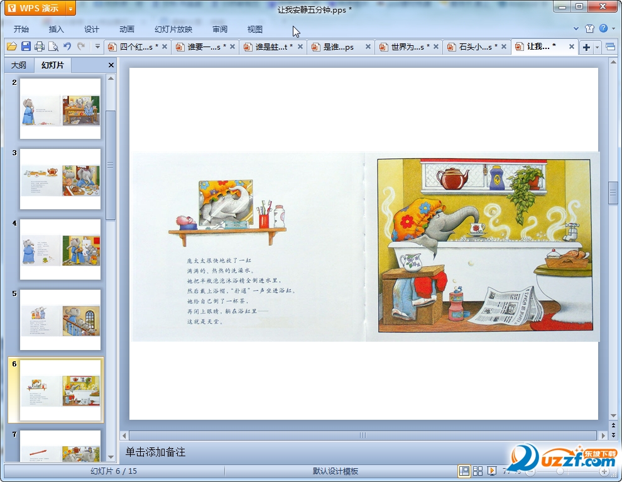
Task: Open the 视图 menu
Action: point(254,30)
